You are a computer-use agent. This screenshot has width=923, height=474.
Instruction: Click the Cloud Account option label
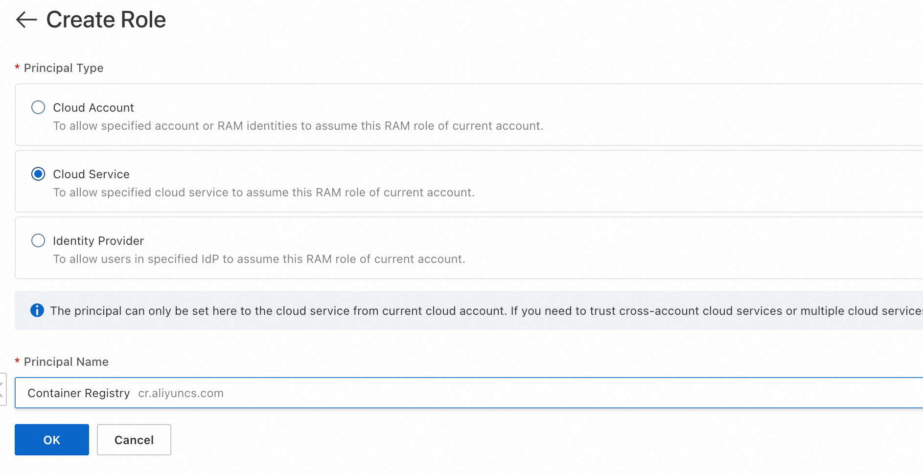click(x=93, y=108)
